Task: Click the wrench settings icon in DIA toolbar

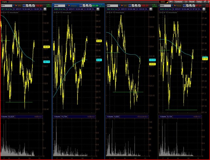Action: (x=139, y=6)
